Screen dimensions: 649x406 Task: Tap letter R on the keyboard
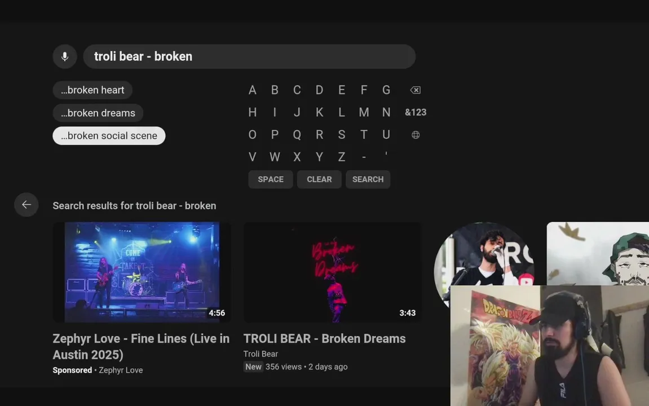click(319, 135)
